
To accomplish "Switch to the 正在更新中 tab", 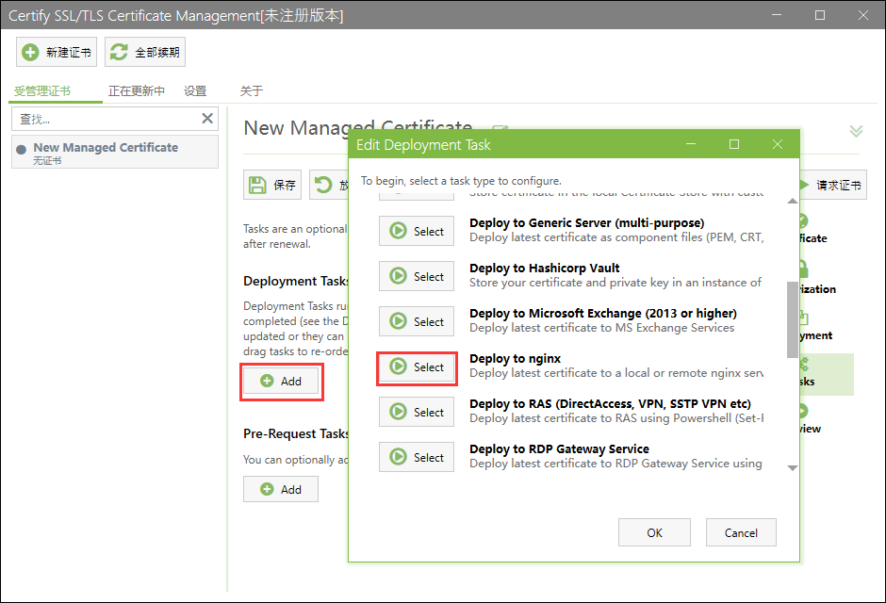I will tap(137, 91).
